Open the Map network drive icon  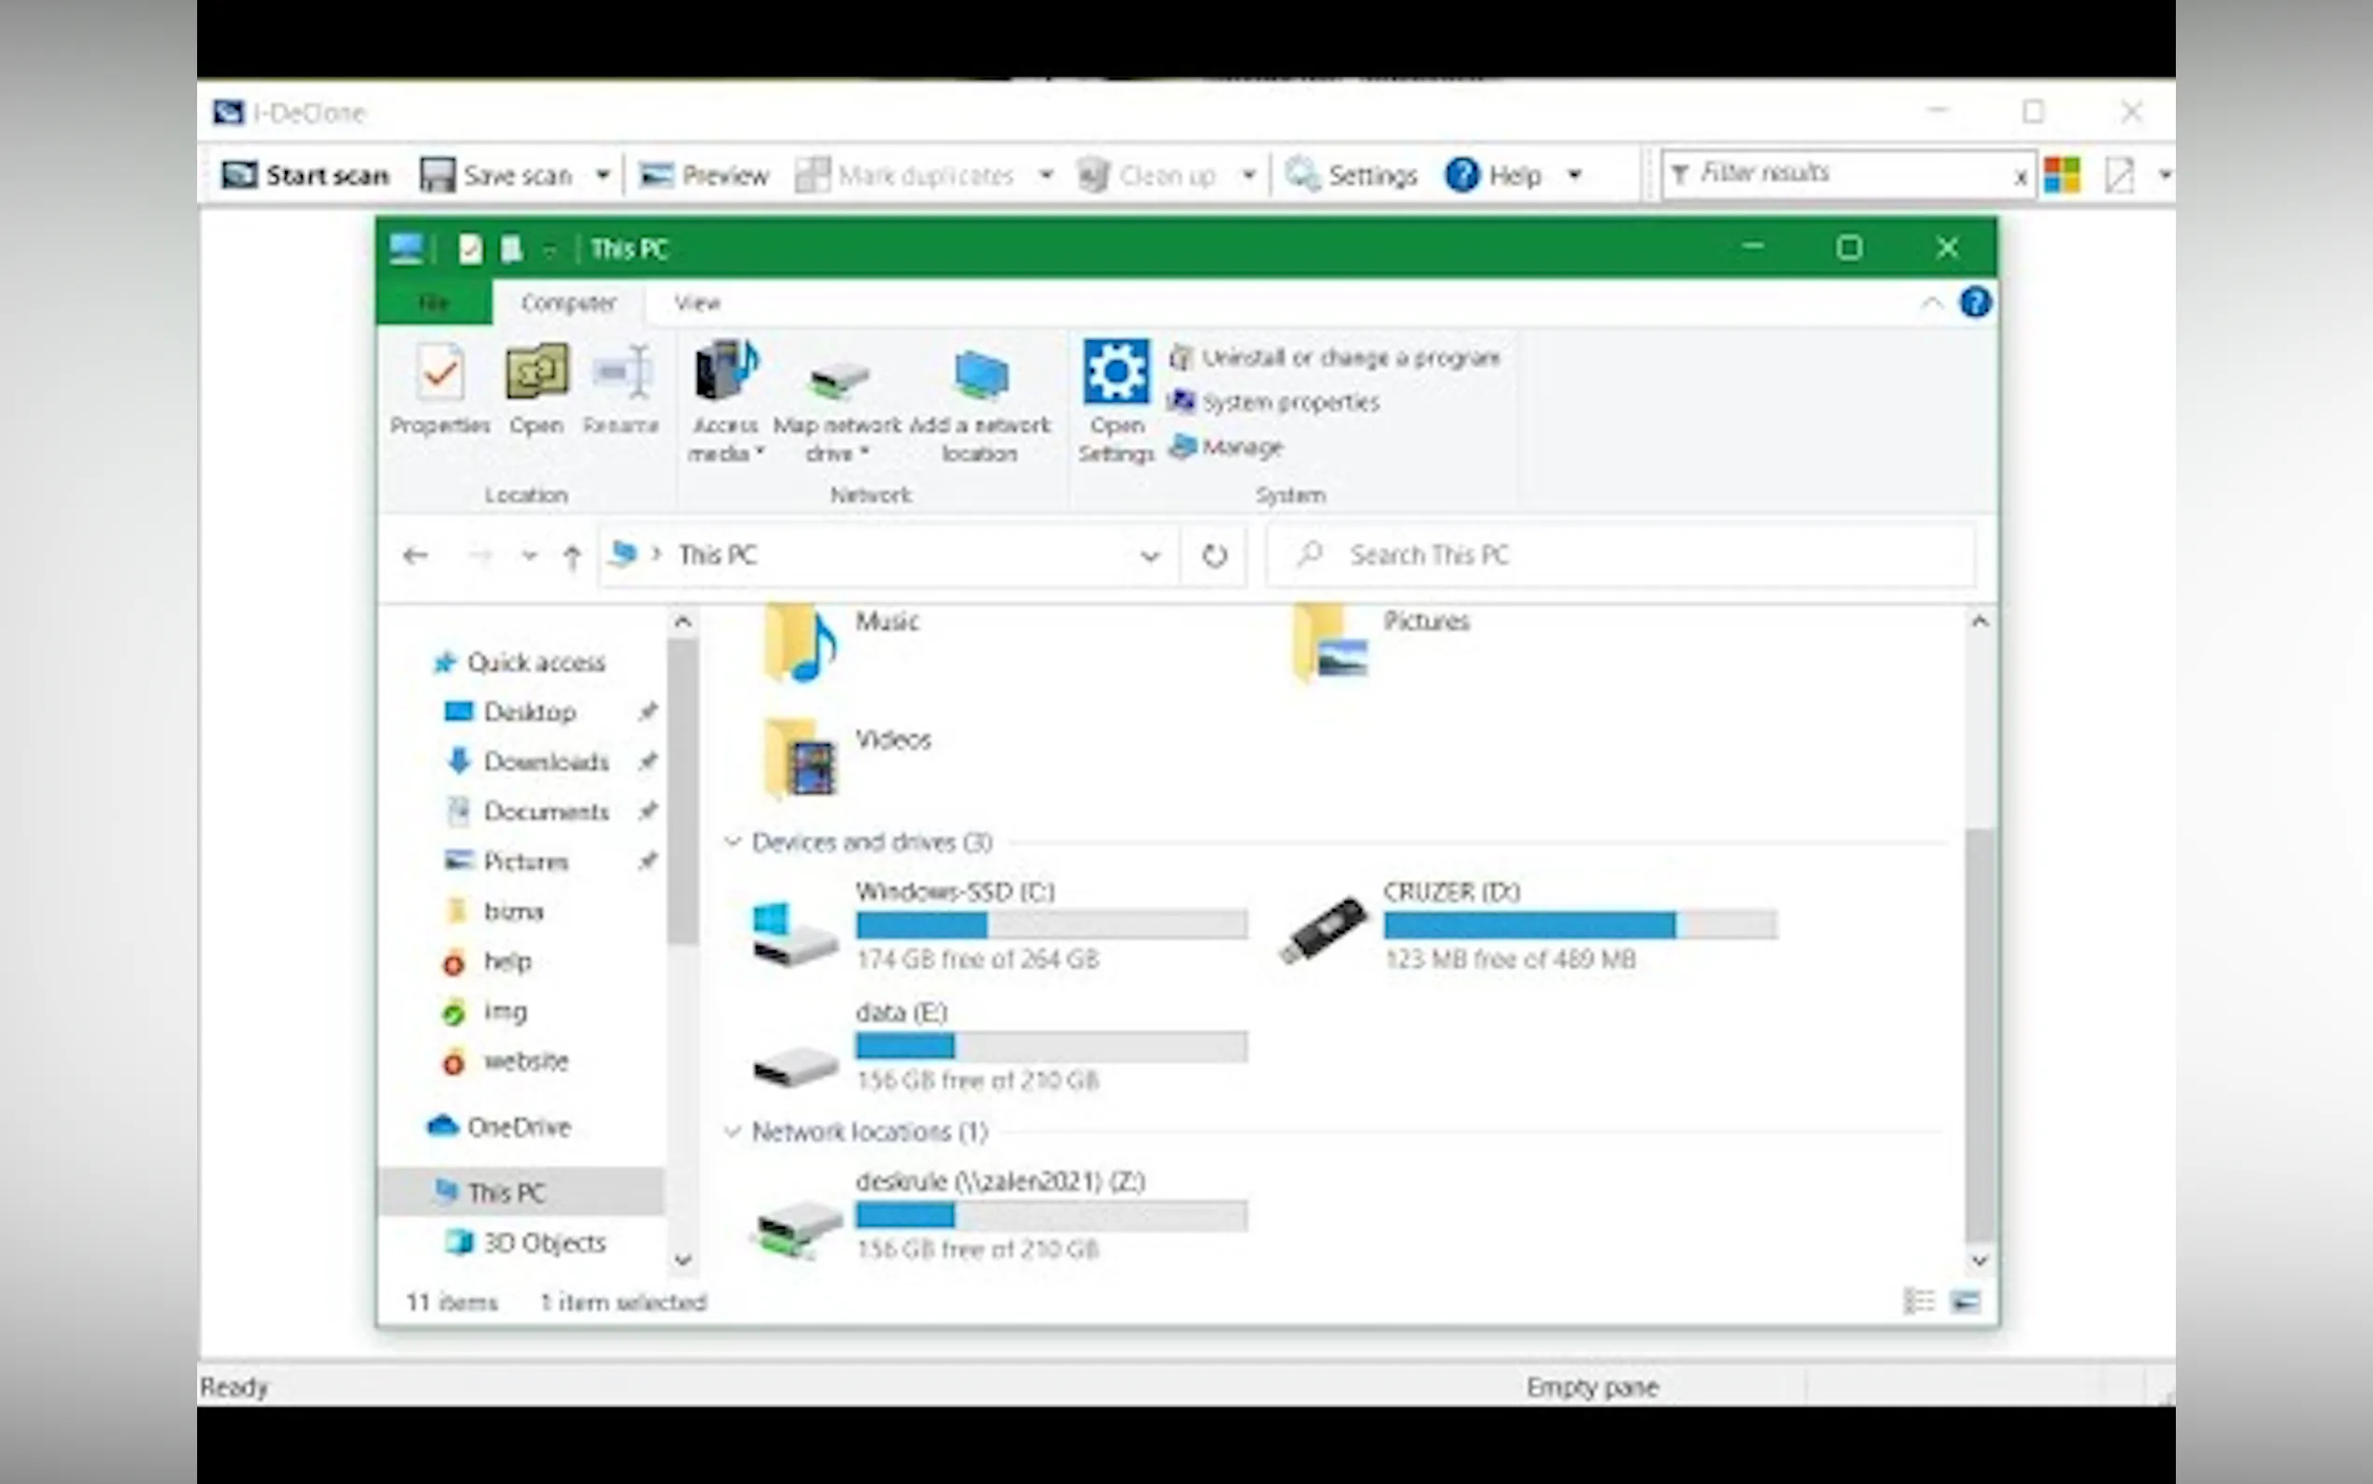point(838,378)
